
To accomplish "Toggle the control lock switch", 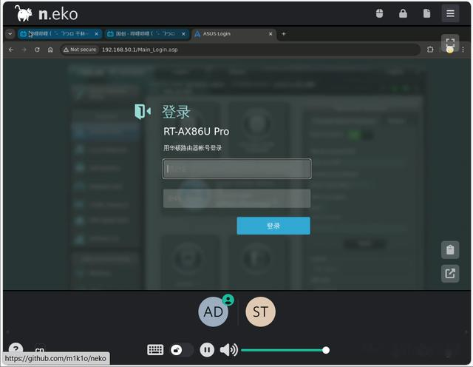I will [181, 350].
